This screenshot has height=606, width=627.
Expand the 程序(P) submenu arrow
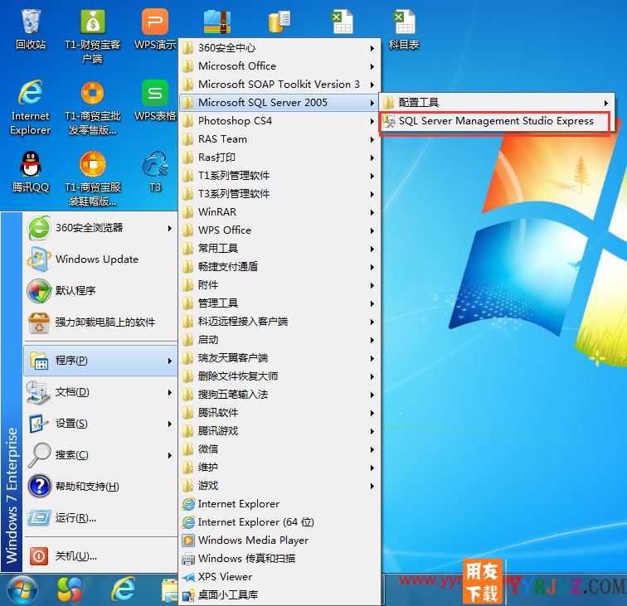(x=169, y=361)
